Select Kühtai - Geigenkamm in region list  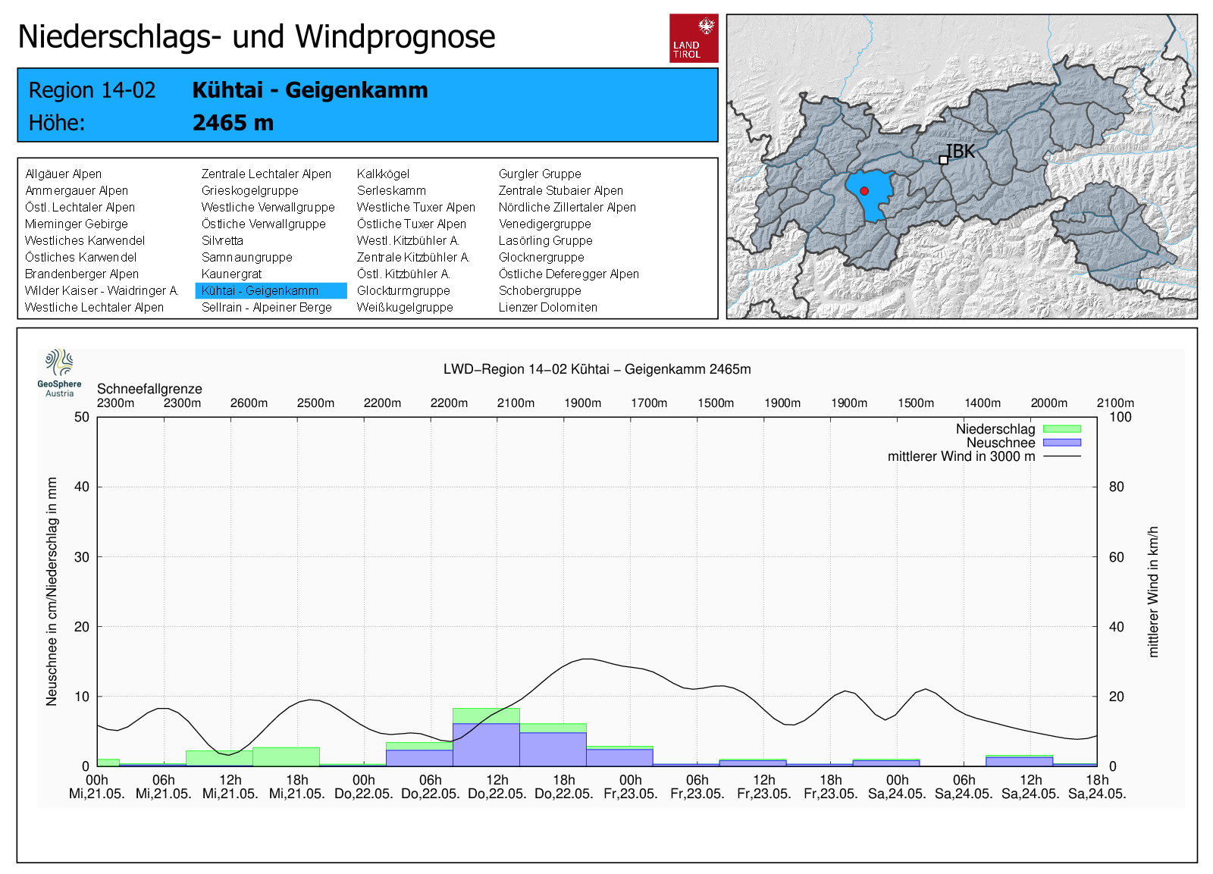point(260,290)
